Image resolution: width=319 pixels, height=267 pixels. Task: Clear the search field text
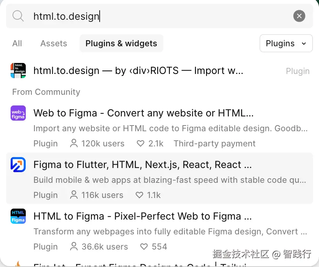pyautogui.click(x=299, y=16)
